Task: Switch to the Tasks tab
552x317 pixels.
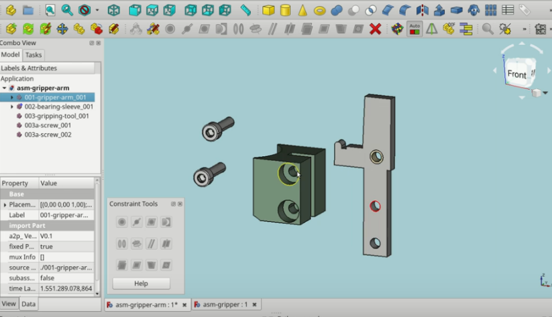Action: [x=34, y=55]
